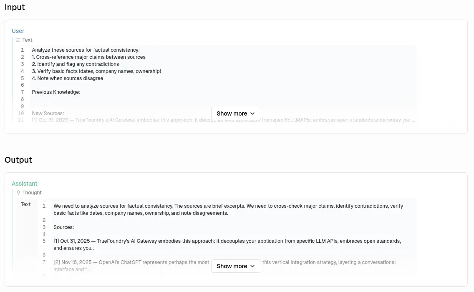474x292 pixels.
Task: Select the Assistant role label
Action: 25,184
